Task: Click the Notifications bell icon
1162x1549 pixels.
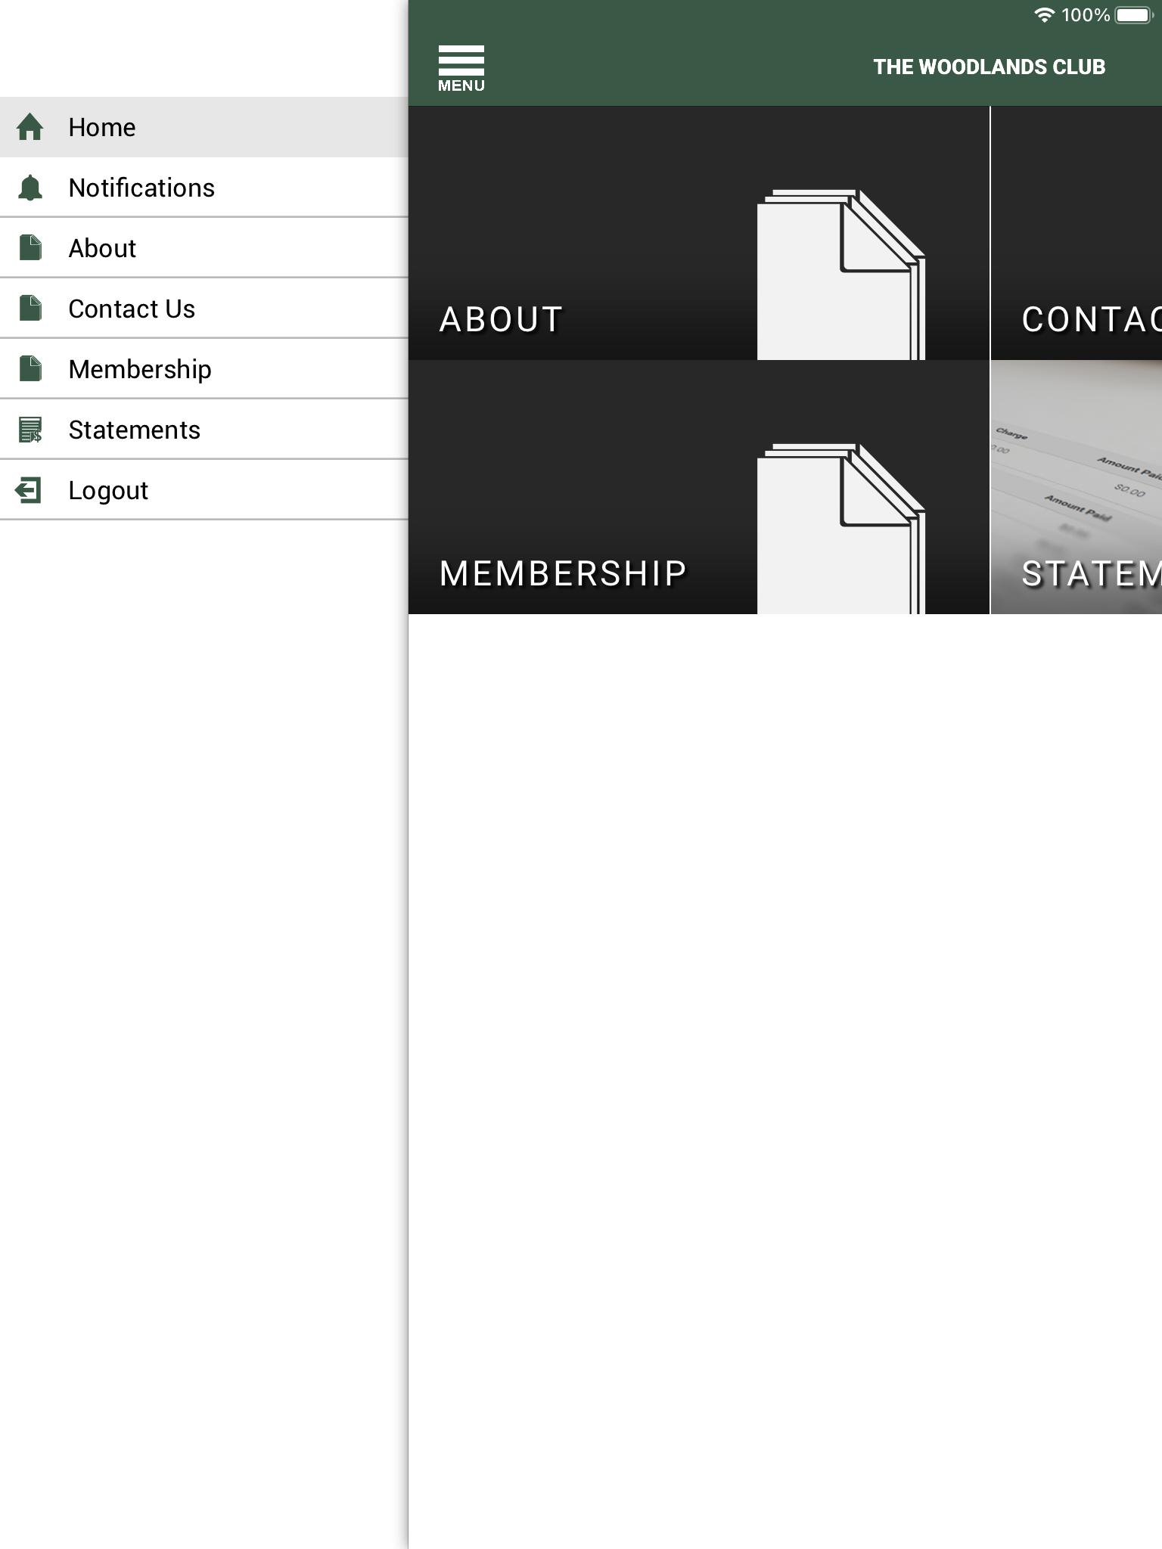Action: coord(30,188)
